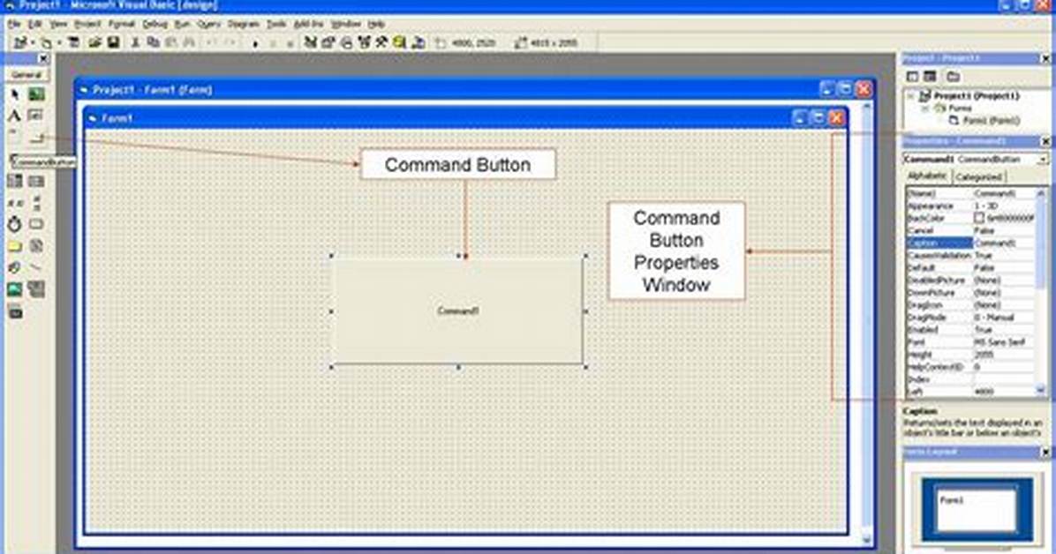This screenshot has width=1056, height=554.
Task: Toggle Folders in the Project Explorer
Action: pyautogui.click(x=953, y=76)
